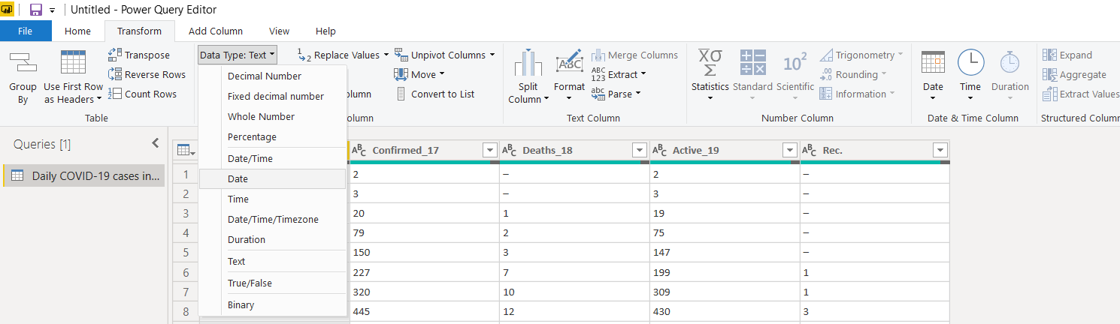Click the Group By icon
The height and width of the screenshot is (324, 1120).
point(23,63)
